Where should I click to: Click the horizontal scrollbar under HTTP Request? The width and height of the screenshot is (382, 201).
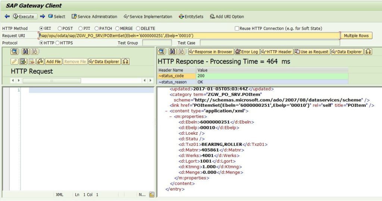coord(51,80)
